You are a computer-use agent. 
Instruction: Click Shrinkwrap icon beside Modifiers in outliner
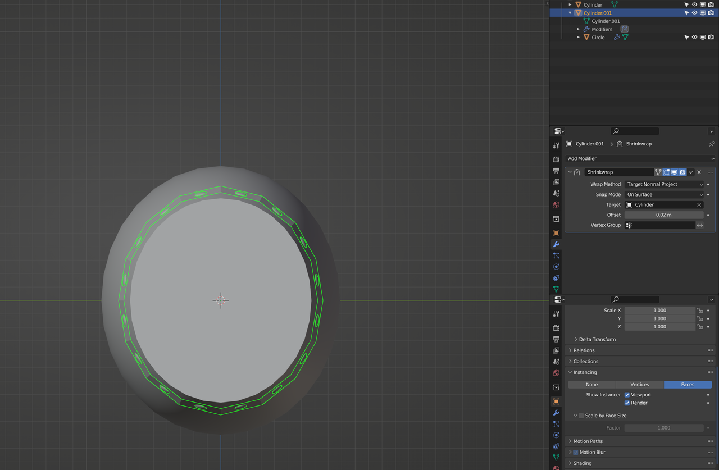624,29
